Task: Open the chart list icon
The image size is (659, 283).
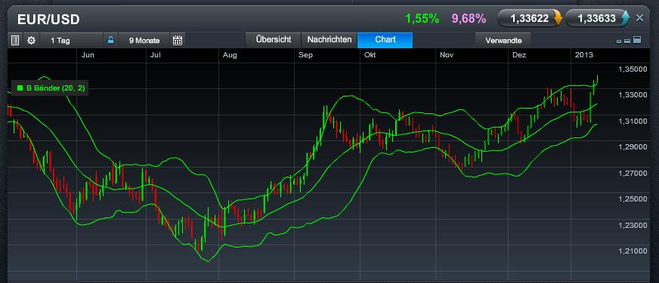Action: point(15,41)
